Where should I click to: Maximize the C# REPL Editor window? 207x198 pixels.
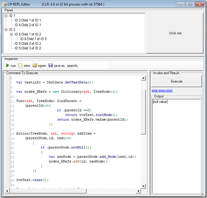[x=190, y=4]
